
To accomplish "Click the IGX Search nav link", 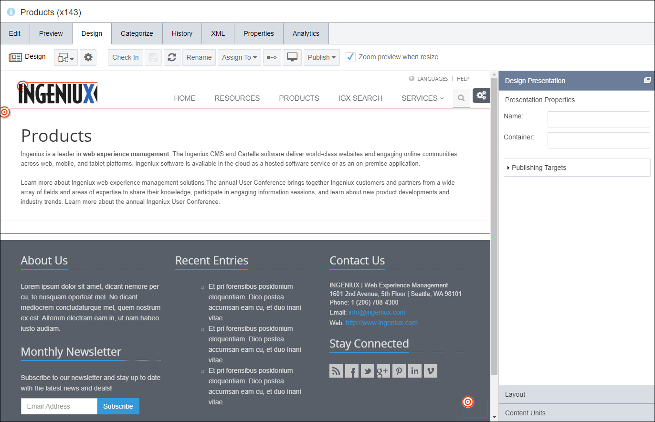I will (360, 98).
